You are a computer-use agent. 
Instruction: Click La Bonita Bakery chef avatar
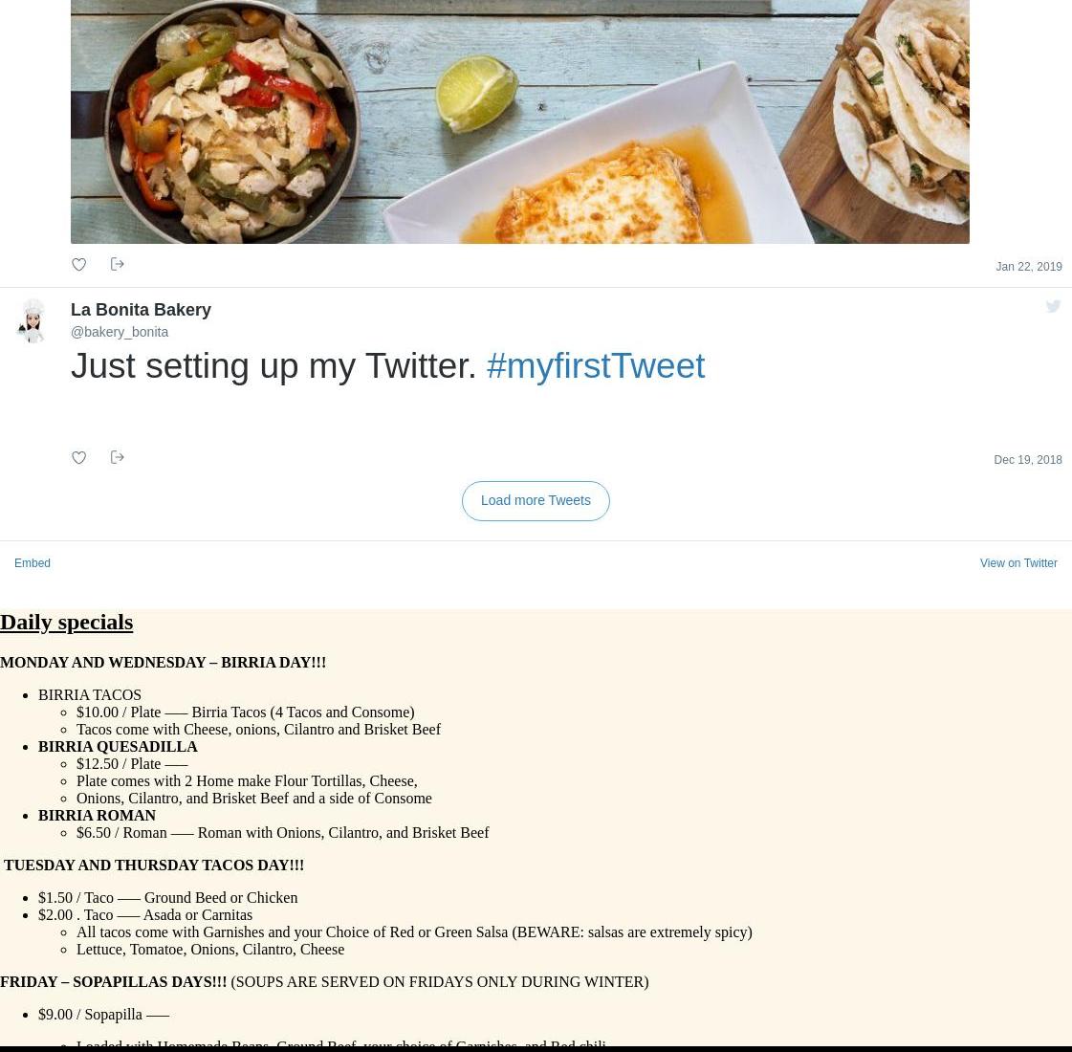point(33,320)
